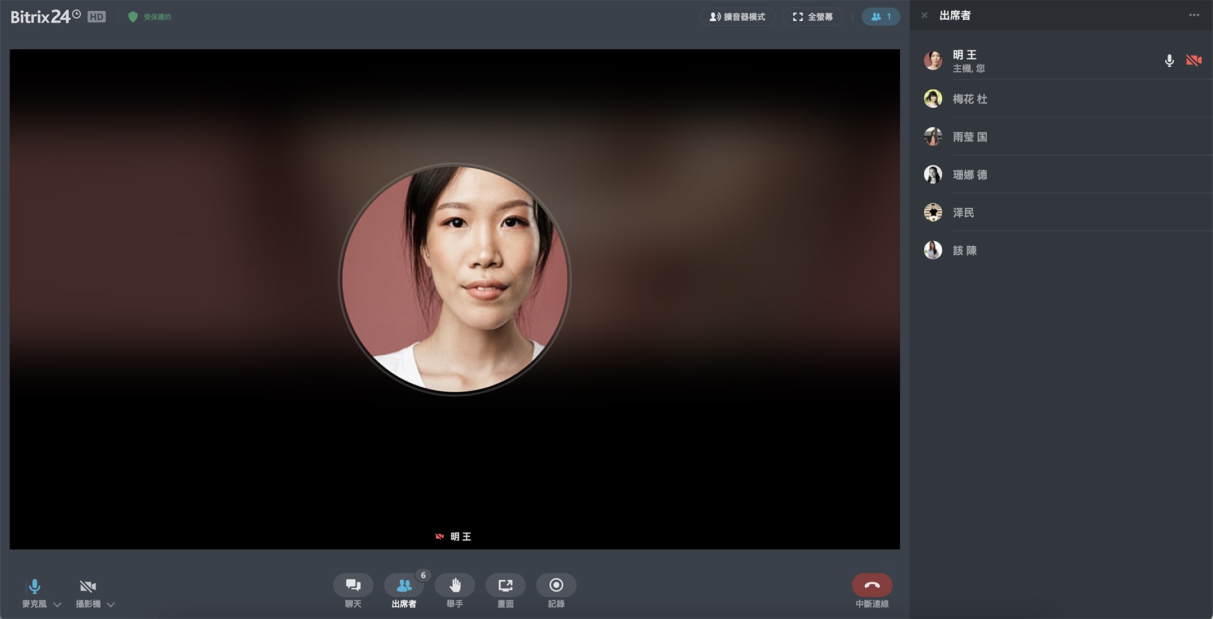Viewport: 1213px width, 619px height.
Task: Click the large circular avatar in video area
Action: pos(455,279)
